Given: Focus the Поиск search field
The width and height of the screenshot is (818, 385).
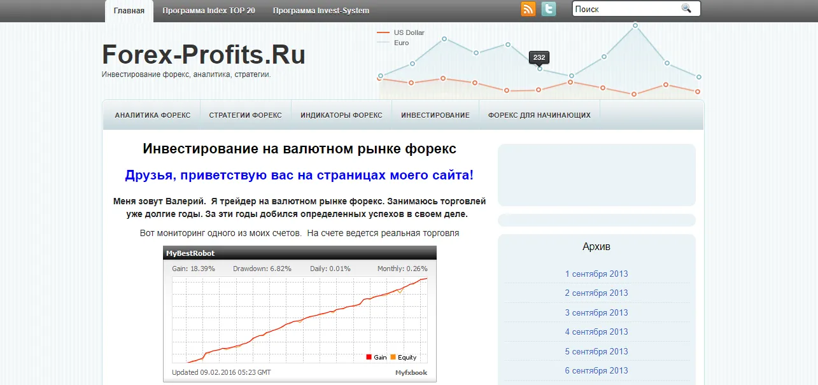Looking at the screenshot, I should (x=627, y=9).
